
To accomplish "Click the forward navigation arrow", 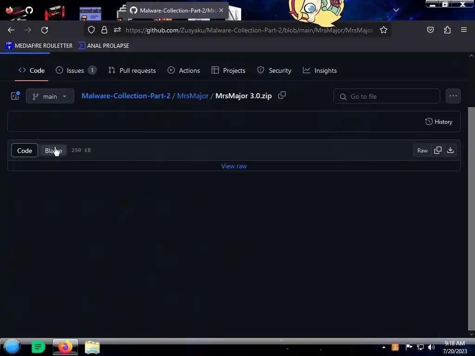I will 28,30.
